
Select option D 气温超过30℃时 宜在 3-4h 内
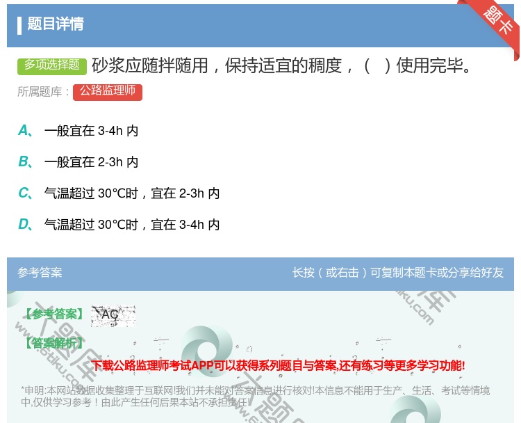(119, 225)
